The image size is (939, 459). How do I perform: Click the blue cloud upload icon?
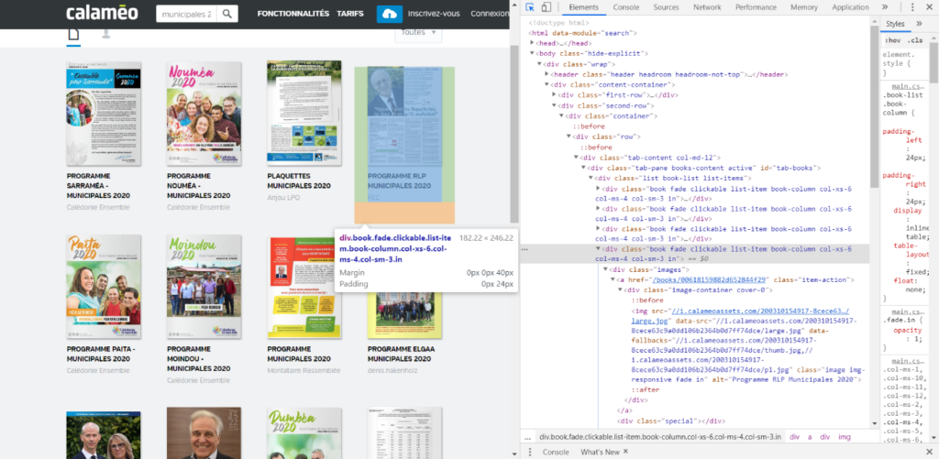pyautogui.click(x=389, y=14)
